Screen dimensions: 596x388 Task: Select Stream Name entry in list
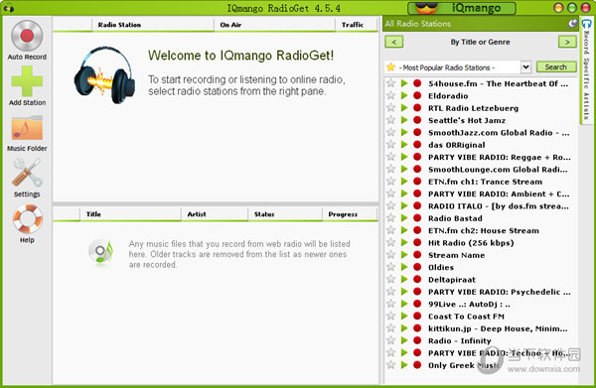(x=456, y=255)
